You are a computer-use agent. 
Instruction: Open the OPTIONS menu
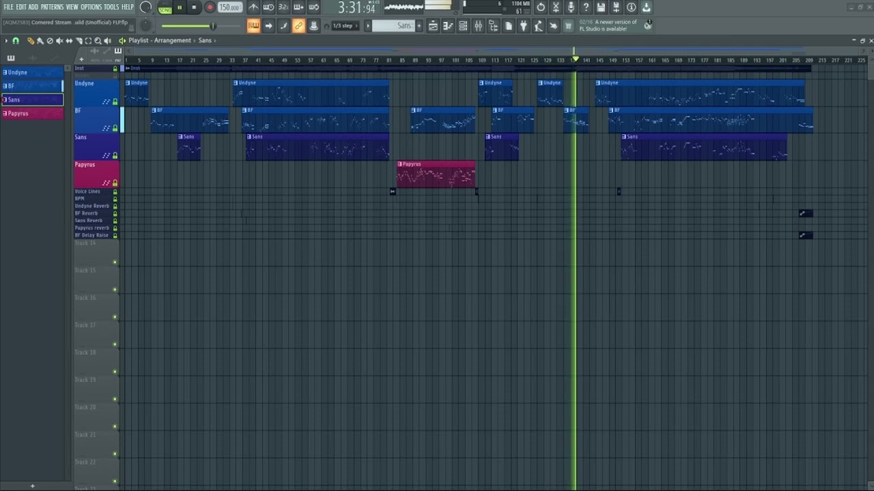[x=91, y=7]
